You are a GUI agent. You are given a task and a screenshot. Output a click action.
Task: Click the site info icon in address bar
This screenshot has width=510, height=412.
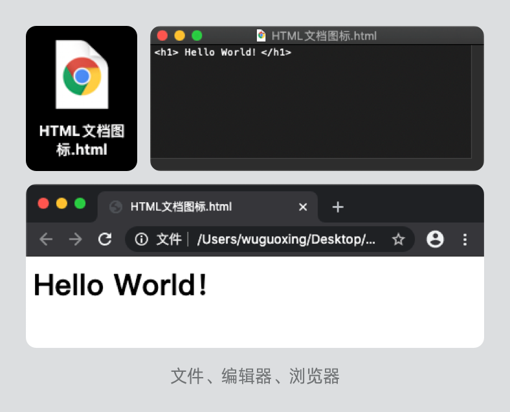pos(142,239)
